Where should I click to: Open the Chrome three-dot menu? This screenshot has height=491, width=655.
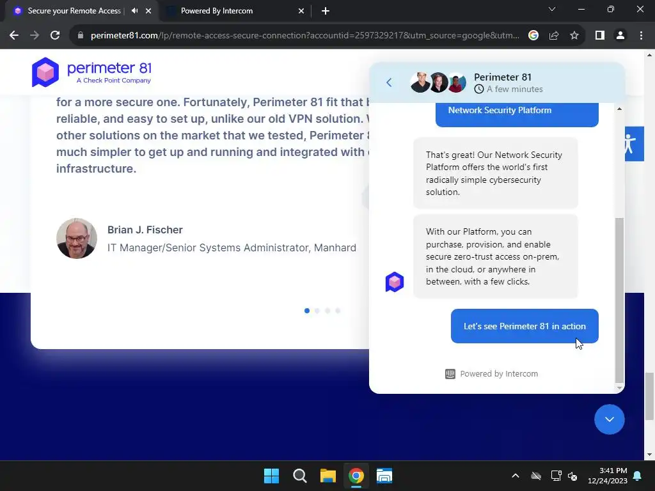[x=641, y=36]
